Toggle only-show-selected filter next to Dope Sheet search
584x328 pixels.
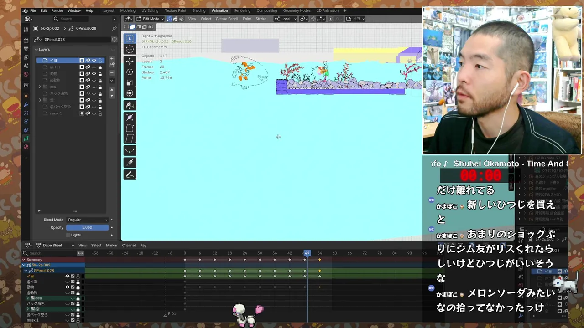(80, 253)
